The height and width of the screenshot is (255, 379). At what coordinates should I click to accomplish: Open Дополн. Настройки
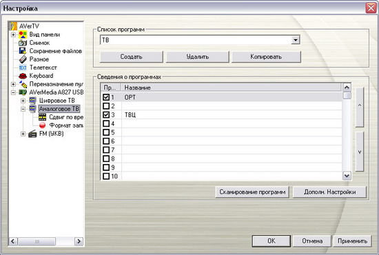[x=329, y=192]
